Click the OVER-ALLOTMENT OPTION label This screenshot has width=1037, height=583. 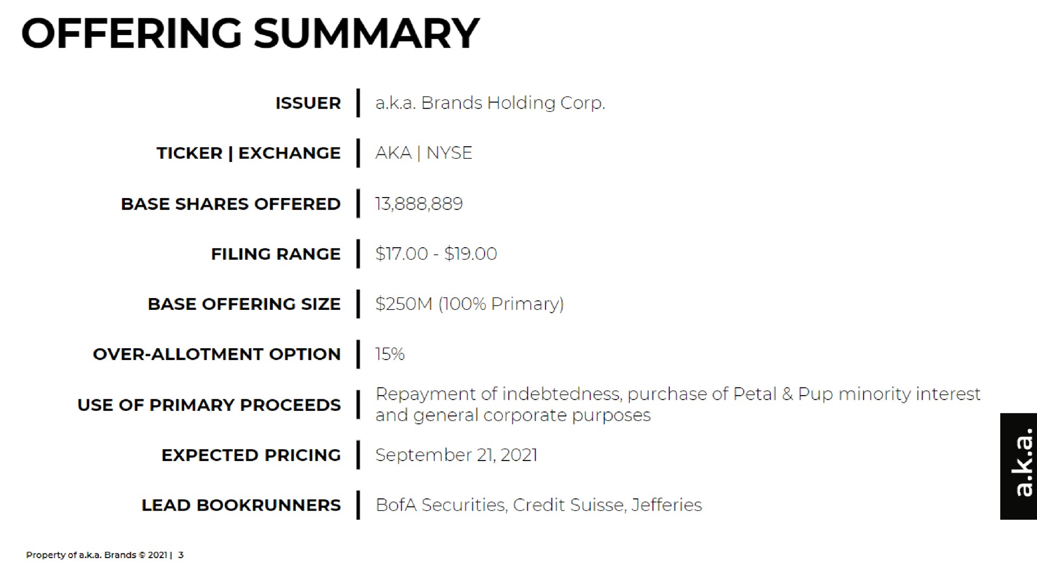(x=217, y=355)
